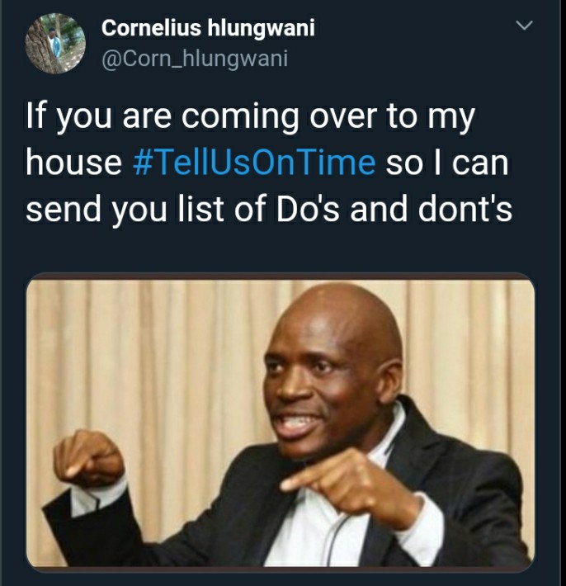Screen dimensions: 566x586
Task: Click the display name Cornelius hlungwani
Action: pyautogui.click(x=208, y=28)
